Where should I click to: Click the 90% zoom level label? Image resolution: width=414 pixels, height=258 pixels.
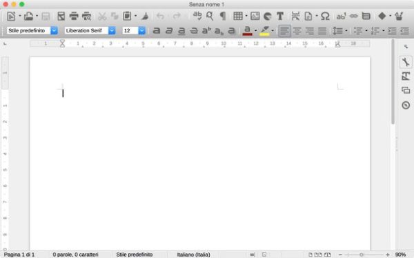pyautogui.click(x=400, y=255)
